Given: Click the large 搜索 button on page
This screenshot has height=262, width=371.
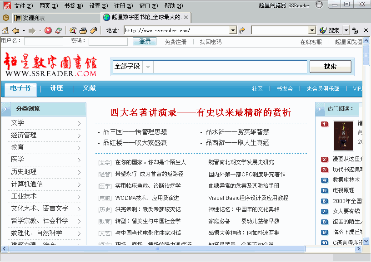Looking at the screenshot, I should coord(330,67).
